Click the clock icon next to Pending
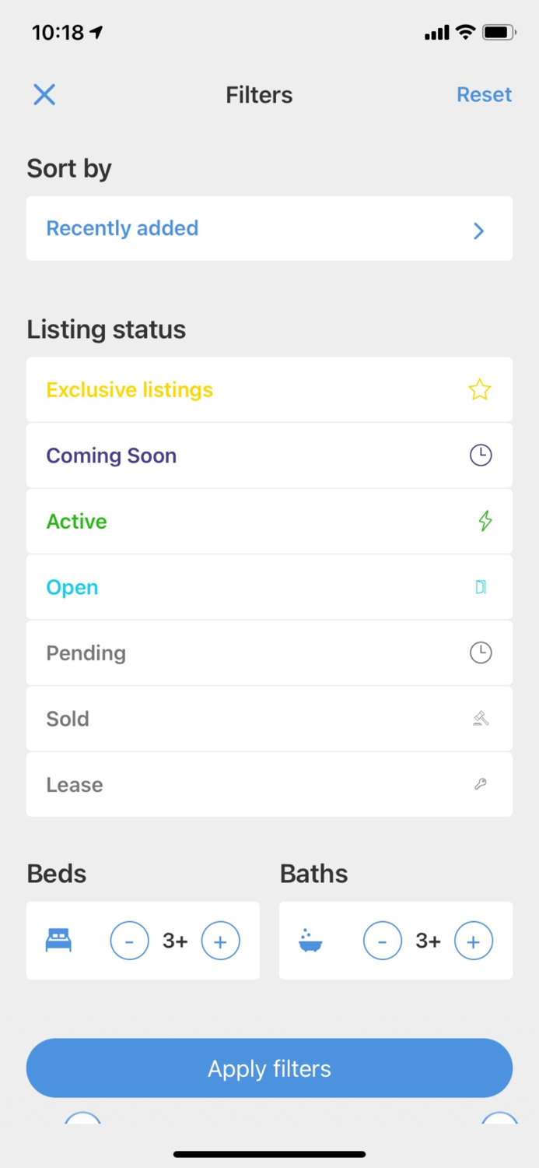 pyautogui.click(x=480, y=653)
